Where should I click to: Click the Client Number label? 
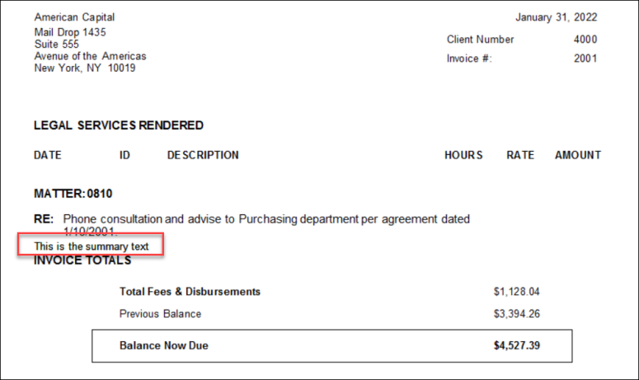[x=480, y=40]
